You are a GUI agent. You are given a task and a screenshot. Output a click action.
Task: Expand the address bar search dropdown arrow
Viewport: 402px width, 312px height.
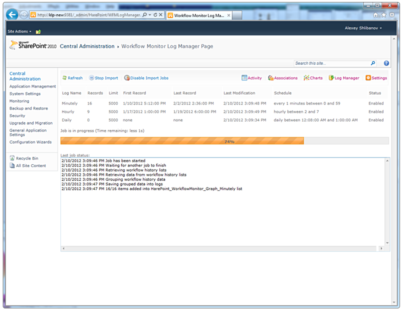tap(149, 15)
